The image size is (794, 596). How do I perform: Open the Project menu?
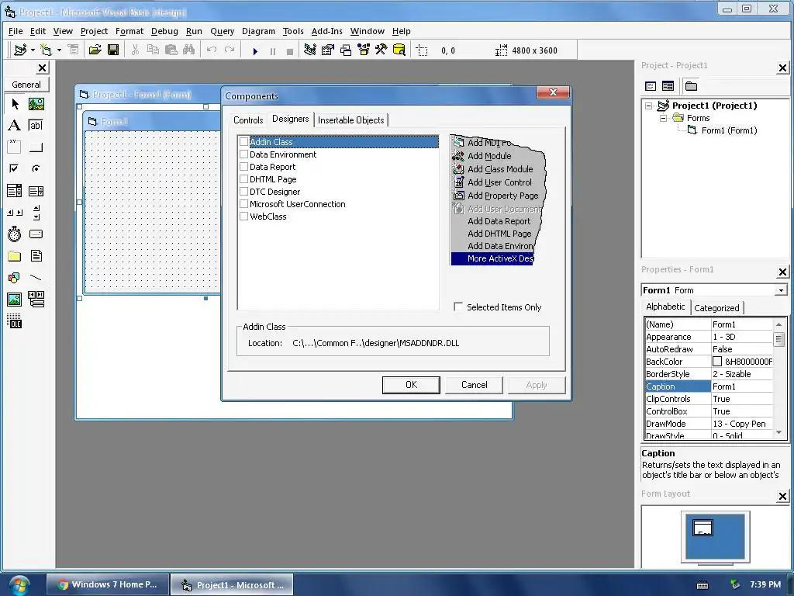tap(94, 31)
